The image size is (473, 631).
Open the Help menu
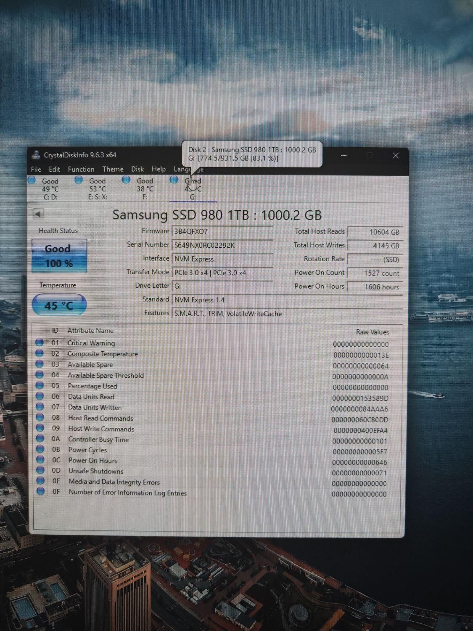(x=159, y=169)
